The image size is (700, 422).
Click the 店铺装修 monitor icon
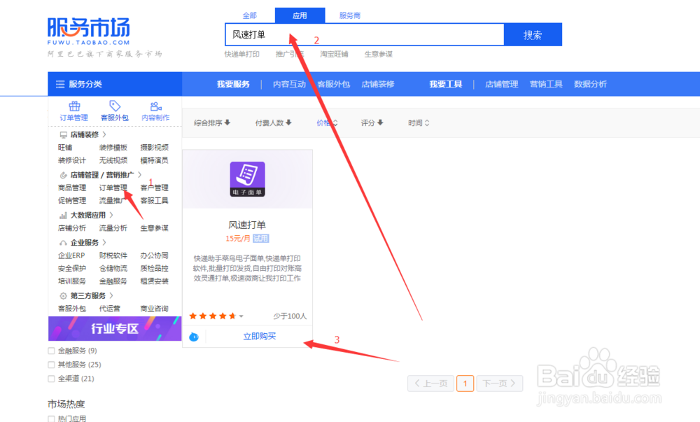(64, 135)
